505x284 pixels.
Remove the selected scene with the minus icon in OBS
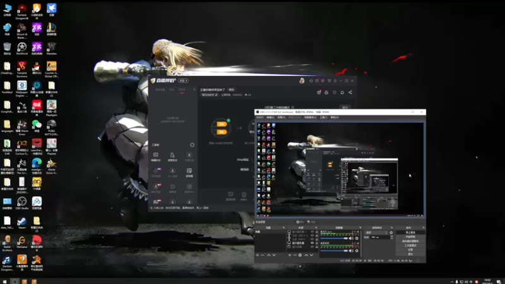pyautogui.click(x=263, y=255)
